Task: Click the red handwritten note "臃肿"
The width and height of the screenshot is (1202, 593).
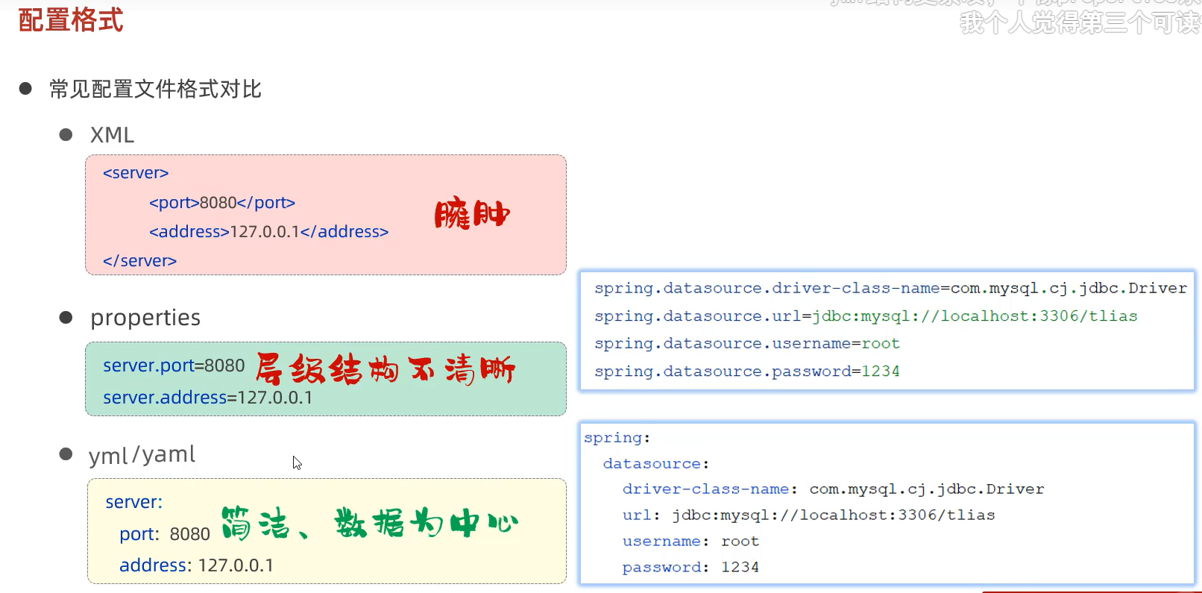Action: 472,214
